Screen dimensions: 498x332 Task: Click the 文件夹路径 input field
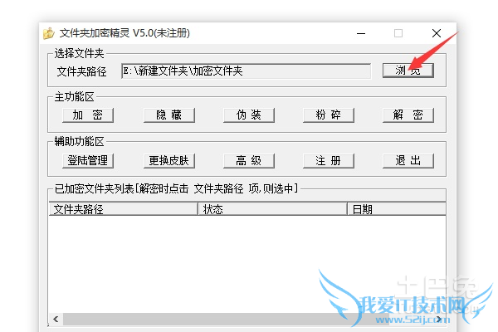246,71
